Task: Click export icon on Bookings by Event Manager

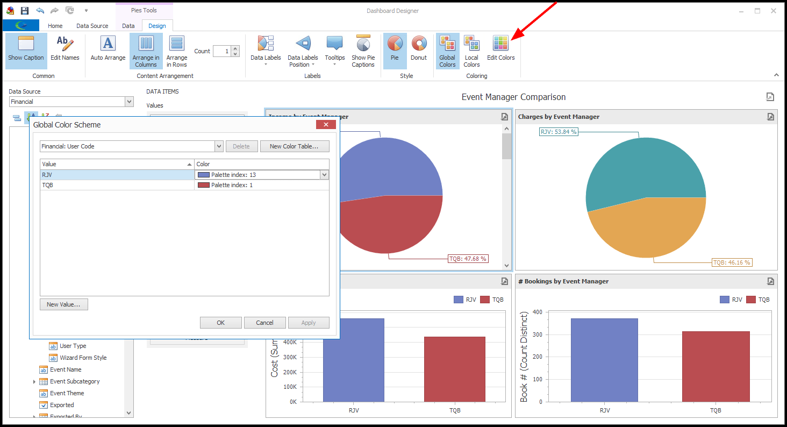Action: coord(770,281)
